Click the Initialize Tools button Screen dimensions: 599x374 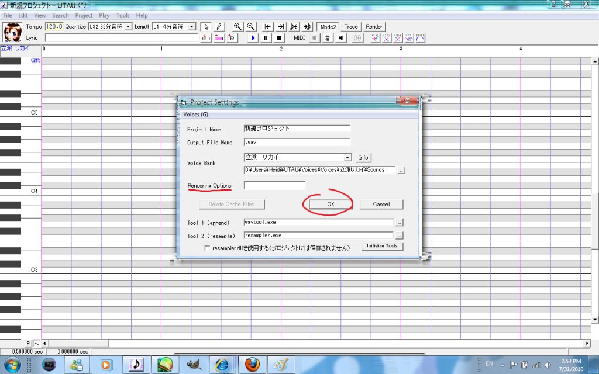coord(383,246)
